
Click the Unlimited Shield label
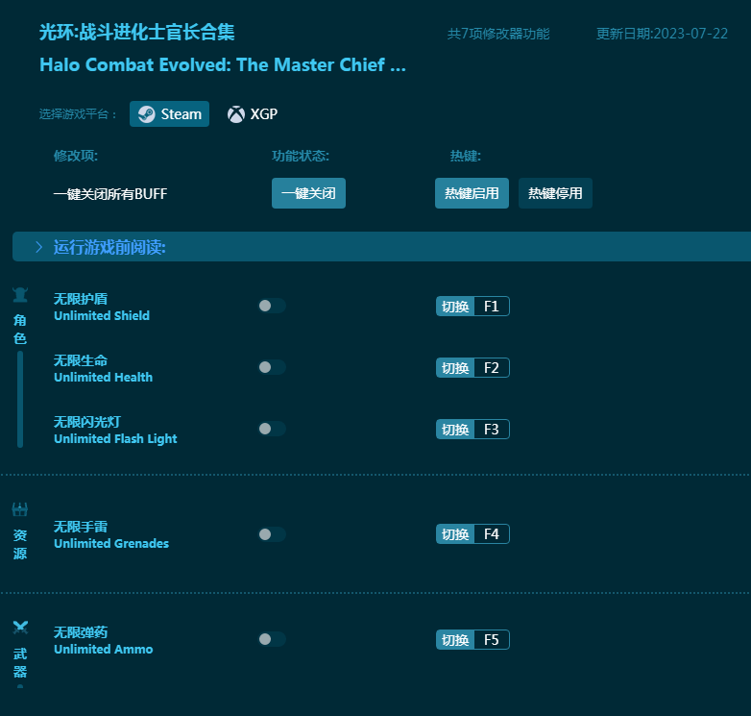[x=102, y=315]
